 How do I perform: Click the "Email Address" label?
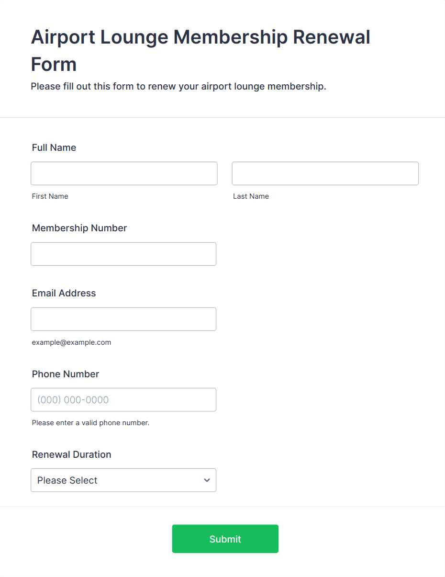[64, 293]
